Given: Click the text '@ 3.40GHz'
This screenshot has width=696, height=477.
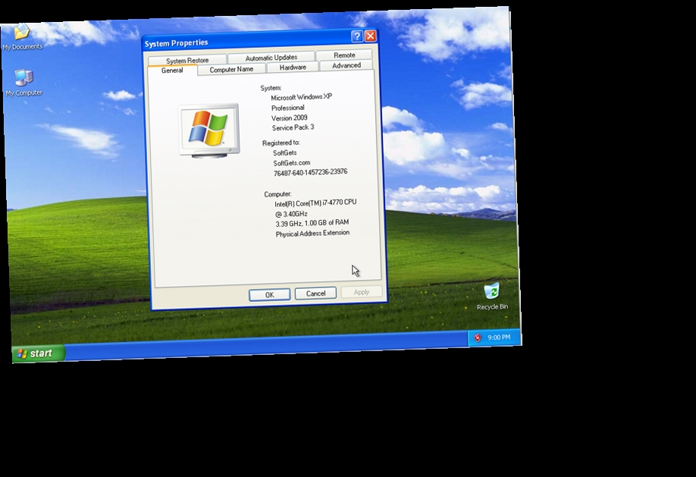Looking at the screenshot, I should 291,214.
